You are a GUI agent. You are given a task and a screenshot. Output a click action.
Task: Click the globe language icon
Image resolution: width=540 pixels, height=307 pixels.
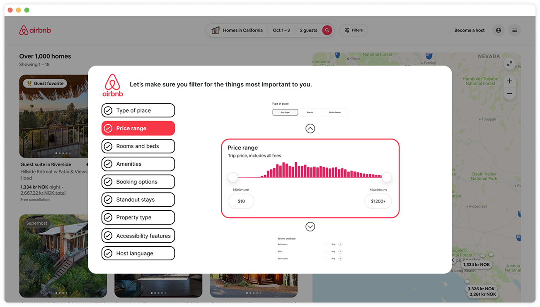498,30
